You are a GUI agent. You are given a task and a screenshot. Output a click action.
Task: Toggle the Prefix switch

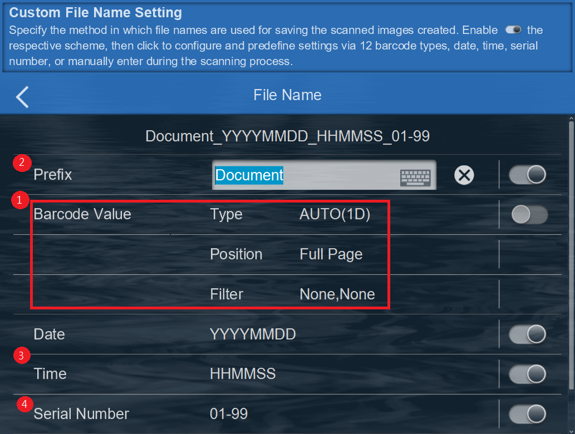(x=528, y=175)
